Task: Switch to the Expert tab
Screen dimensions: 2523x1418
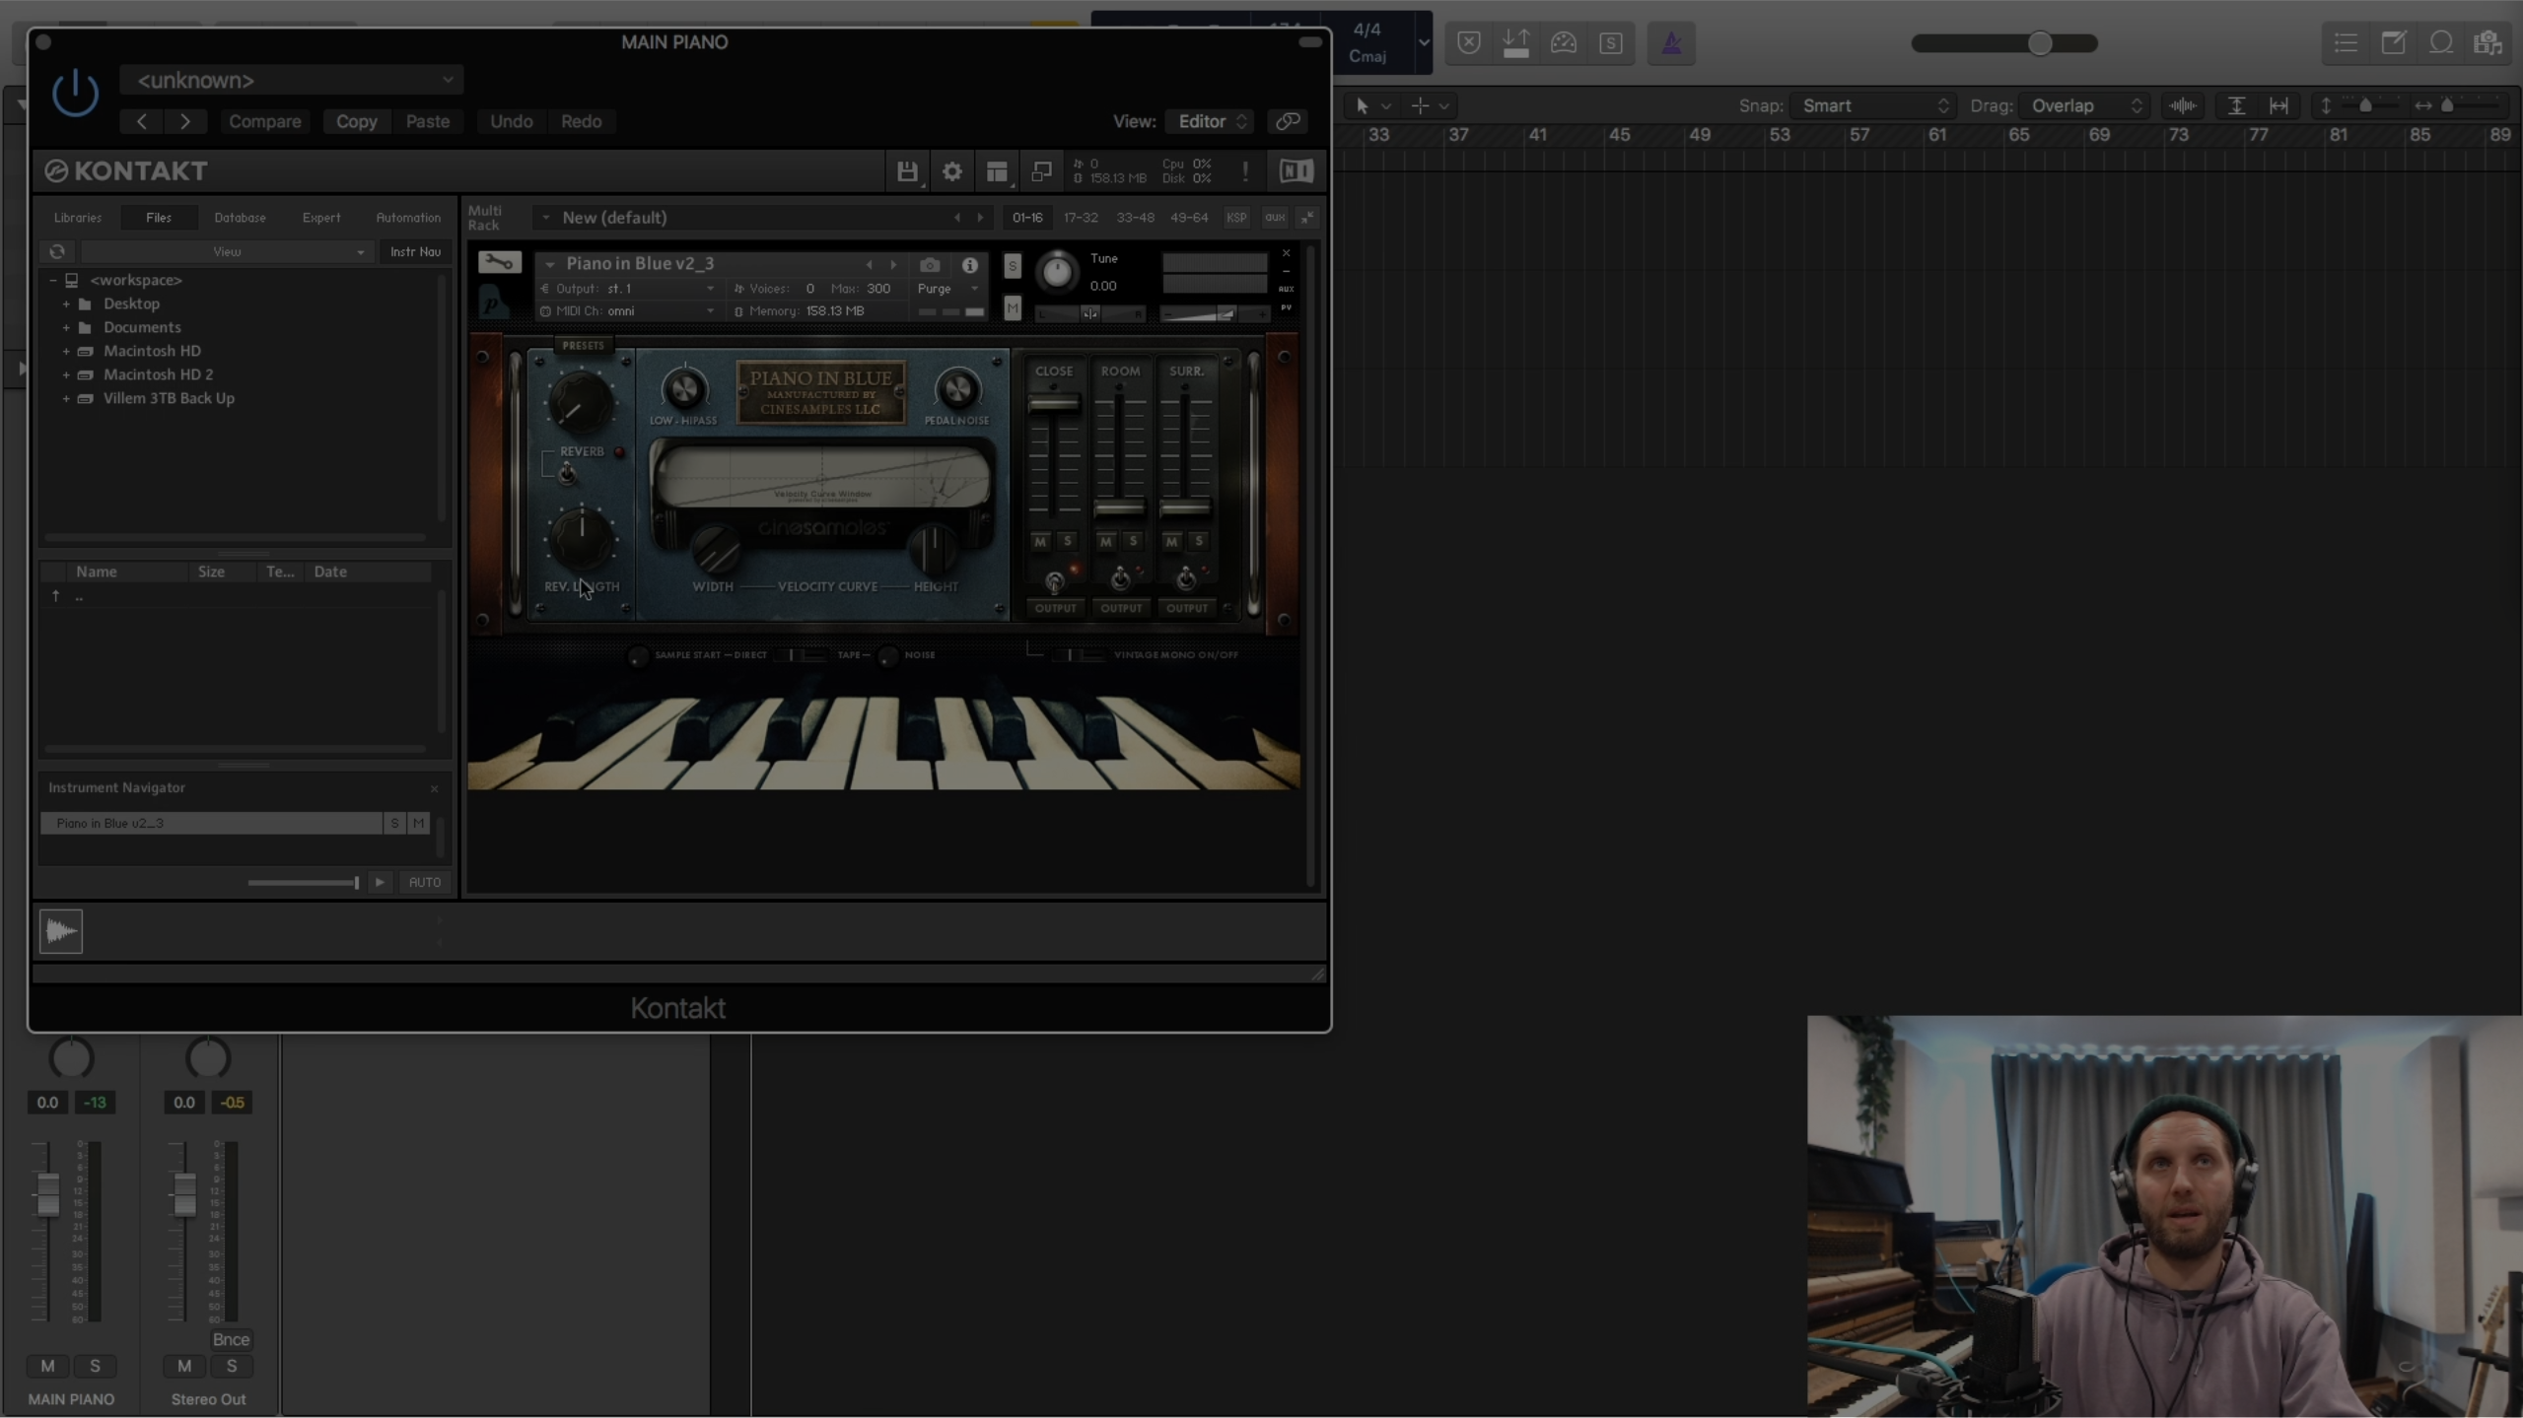Action: (321, 218)
